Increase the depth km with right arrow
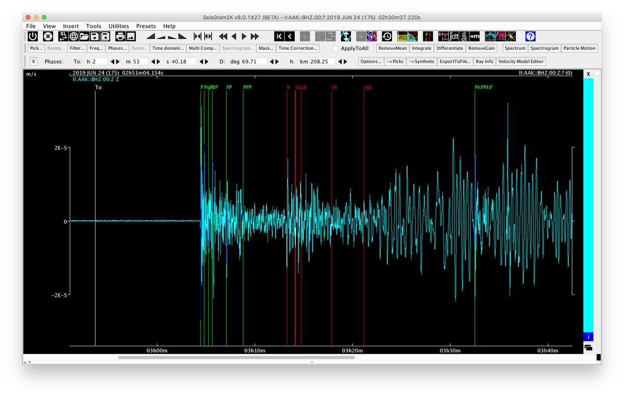624x397 pixels. point(345,61)
